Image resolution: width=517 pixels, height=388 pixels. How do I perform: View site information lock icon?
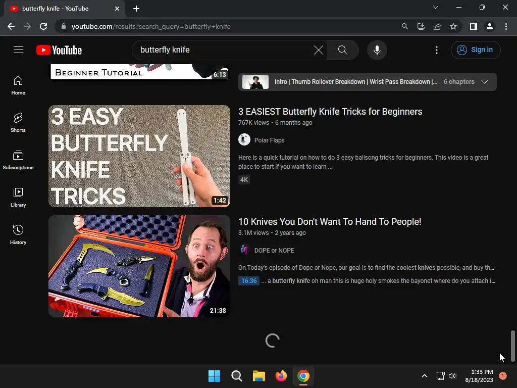pyautogui.click(x=64, y=26)
